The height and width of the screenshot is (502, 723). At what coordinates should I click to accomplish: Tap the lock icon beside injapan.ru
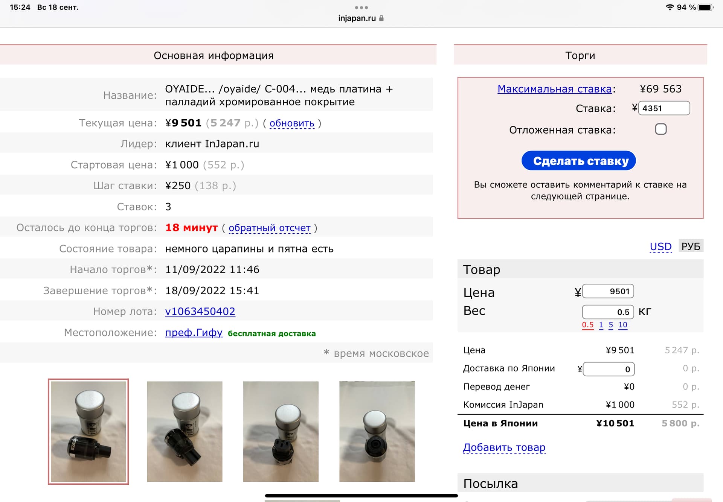click(381, 18)
